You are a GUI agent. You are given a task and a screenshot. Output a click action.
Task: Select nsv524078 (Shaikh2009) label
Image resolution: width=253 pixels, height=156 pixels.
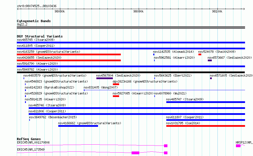coord(217,52)
